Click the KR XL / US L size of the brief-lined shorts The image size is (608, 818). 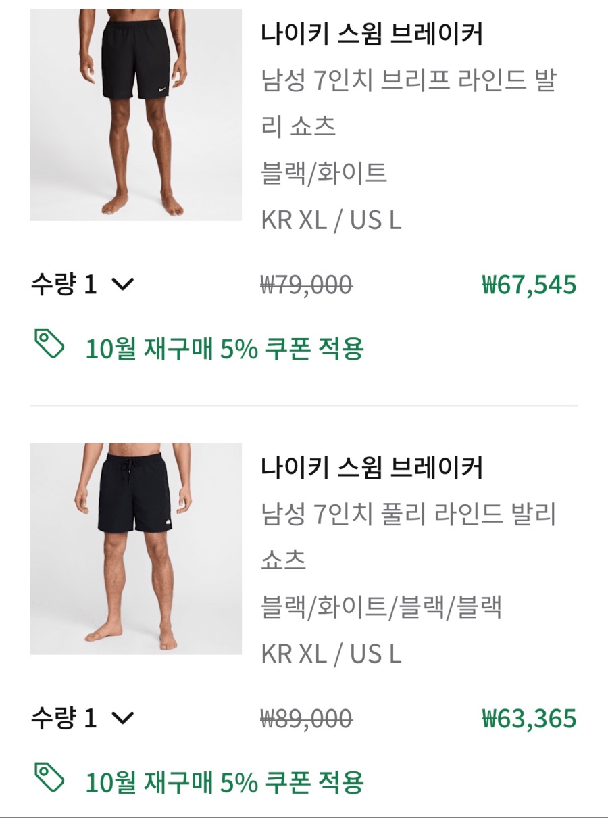(331, 220)
